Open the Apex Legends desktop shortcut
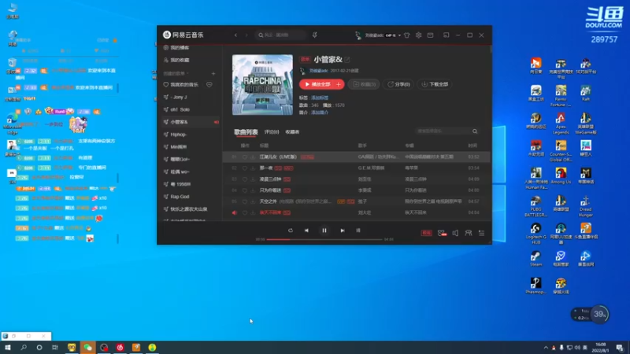The width and height of the screenshot is (630, 354). (561, 124)
